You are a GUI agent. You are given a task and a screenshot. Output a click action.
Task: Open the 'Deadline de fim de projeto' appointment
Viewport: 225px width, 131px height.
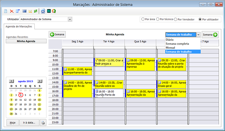(x=77, y=89)
